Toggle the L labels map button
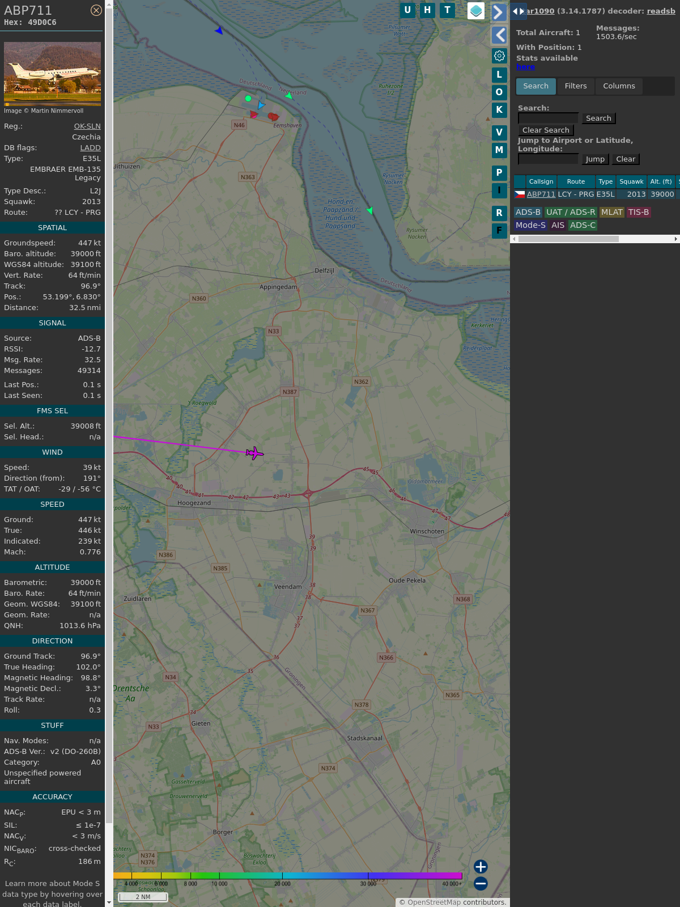 click(x=499, y=75)
